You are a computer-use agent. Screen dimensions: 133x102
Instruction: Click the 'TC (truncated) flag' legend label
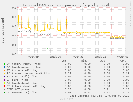pos(22,70)
